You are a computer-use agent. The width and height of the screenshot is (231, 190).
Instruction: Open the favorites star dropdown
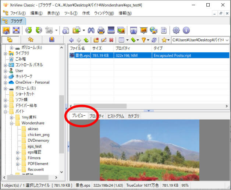point(168,40)
